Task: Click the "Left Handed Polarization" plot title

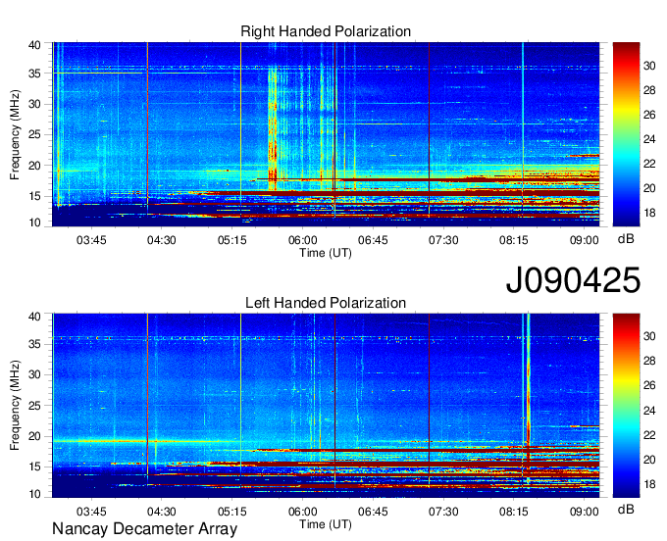Action: tap(326, 303)
